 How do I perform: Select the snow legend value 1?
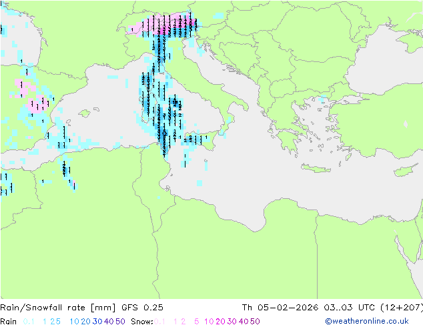(175, 322)
